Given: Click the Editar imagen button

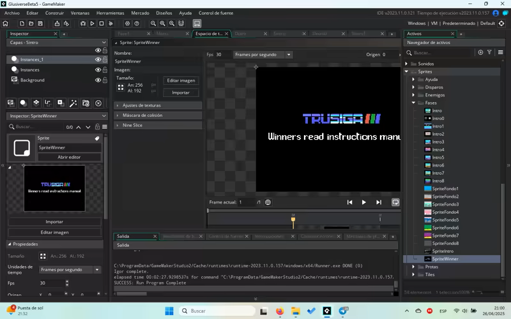Looking at the screenshot, I should (181, 81).
